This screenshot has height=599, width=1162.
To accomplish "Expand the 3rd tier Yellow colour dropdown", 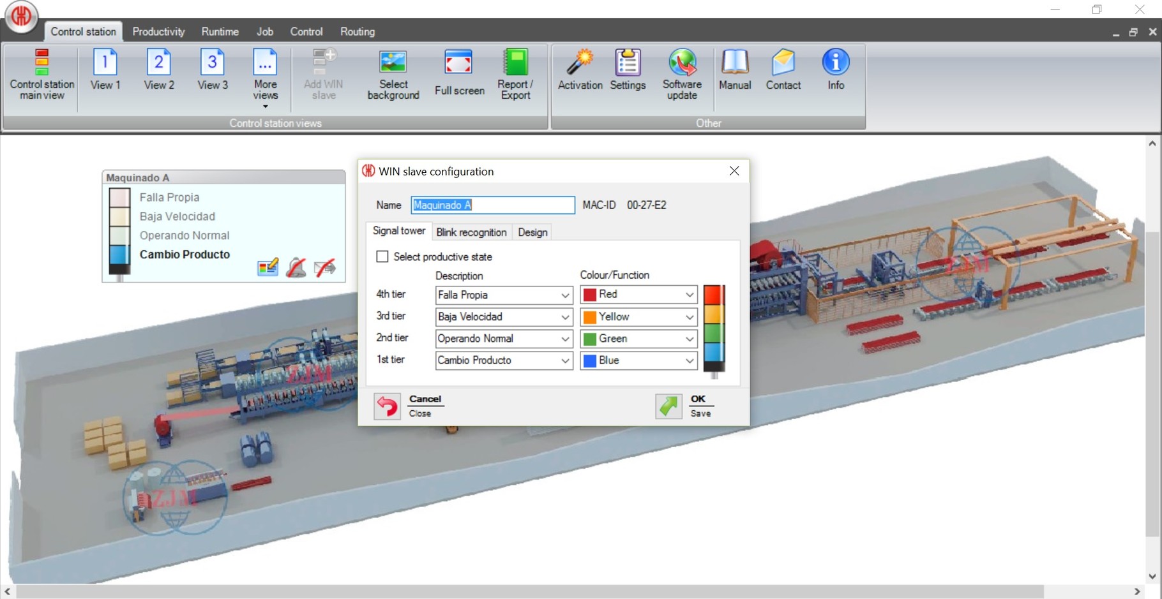I will click(689, 317).
